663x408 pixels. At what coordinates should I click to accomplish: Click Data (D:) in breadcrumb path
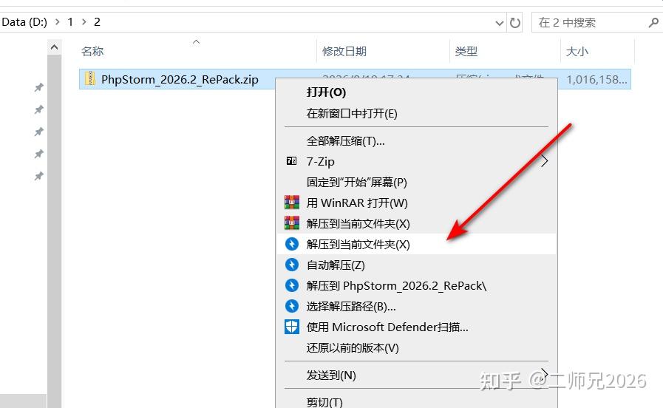pos(24,22)
